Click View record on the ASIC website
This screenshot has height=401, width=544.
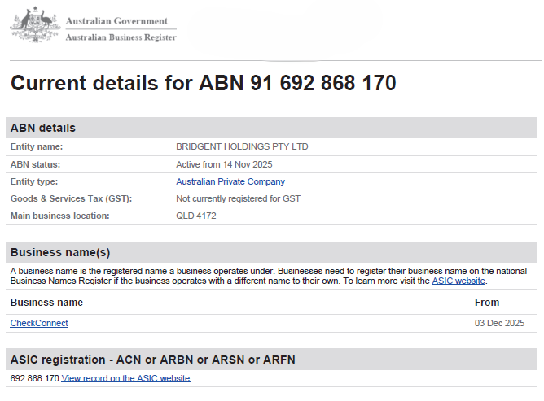(x=125, y=378)
